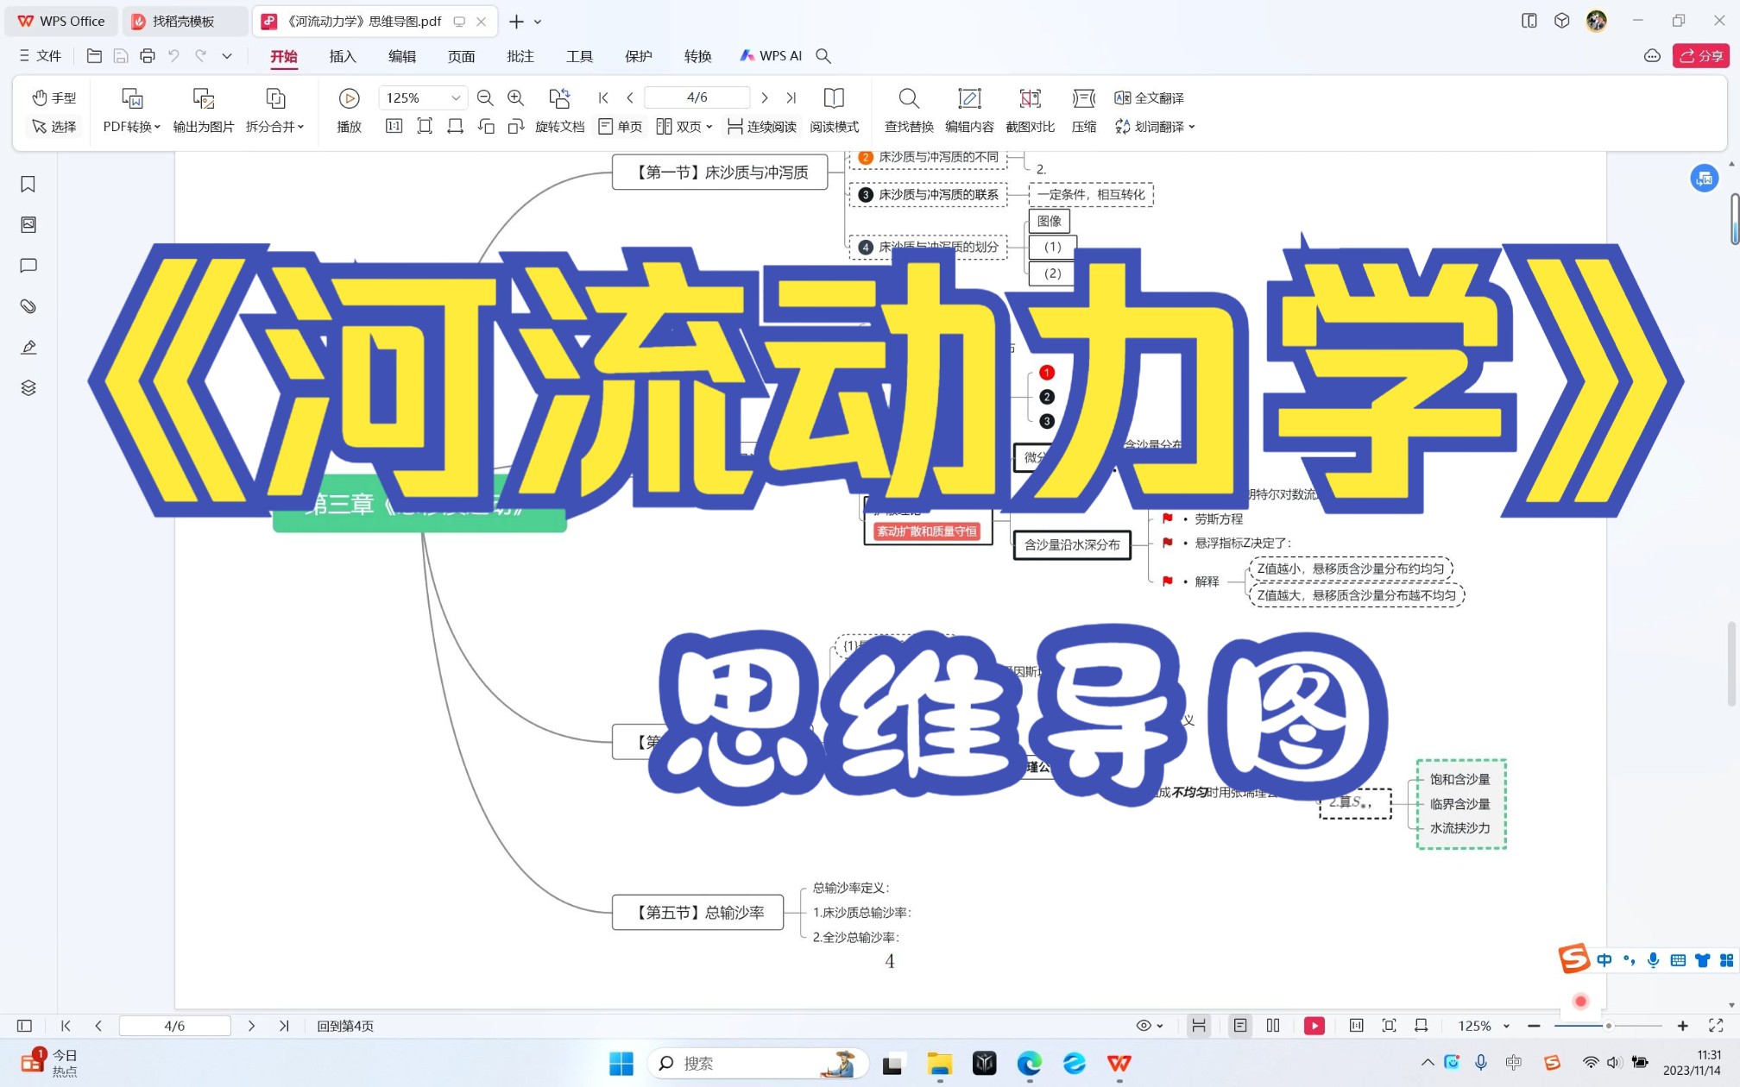Open the Annotate tab

[520, 56]
